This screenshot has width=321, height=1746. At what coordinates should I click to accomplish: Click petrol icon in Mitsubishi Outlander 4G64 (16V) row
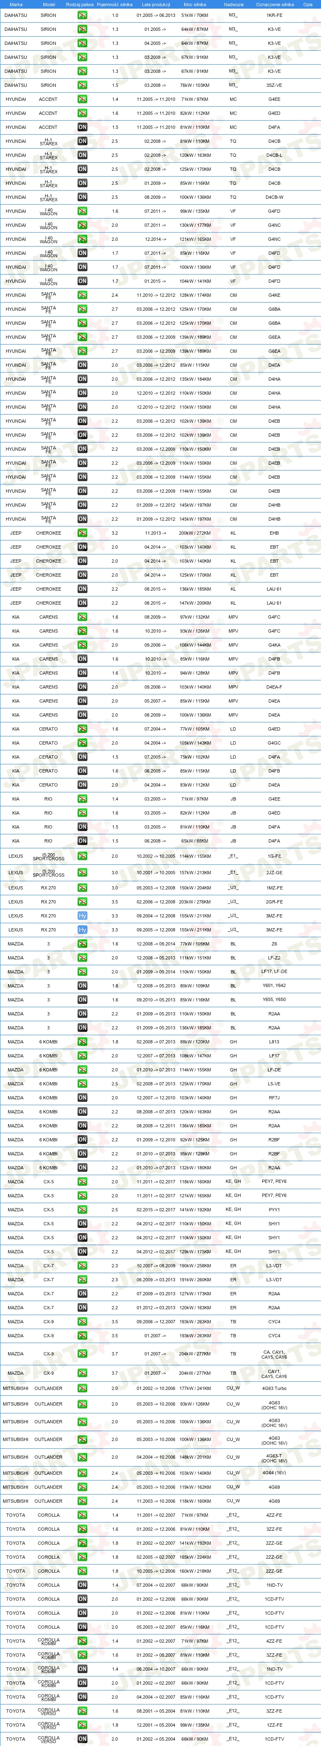click(x=82, y=1473)
